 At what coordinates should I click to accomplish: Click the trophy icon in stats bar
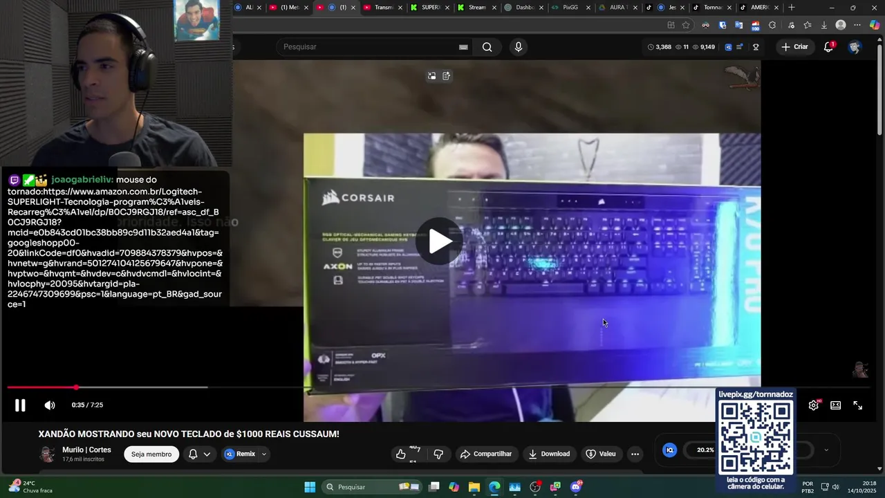pos(756,47)
